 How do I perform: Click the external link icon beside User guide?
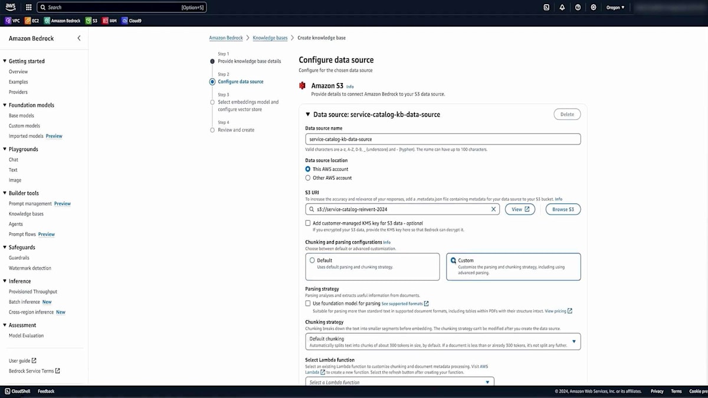(34, 361)
